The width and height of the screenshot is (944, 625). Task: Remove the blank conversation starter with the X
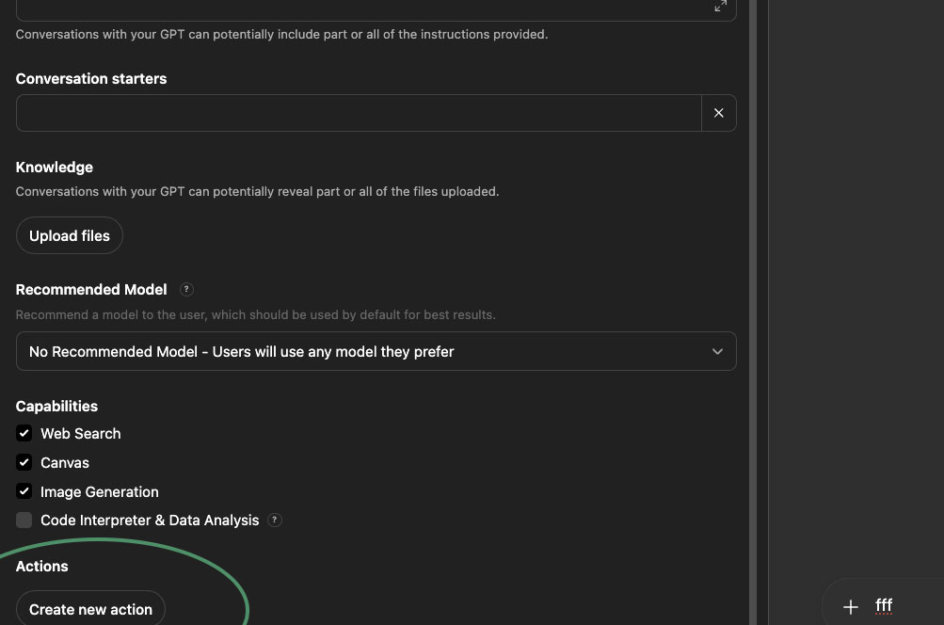718,112
